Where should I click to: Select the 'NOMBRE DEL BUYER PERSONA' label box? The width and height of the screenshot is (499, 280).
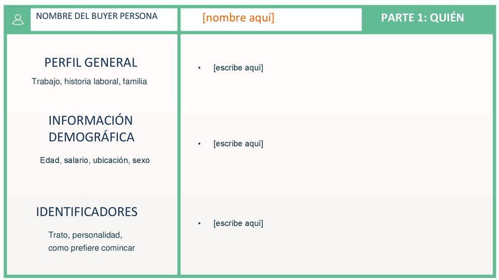point(104,19)
